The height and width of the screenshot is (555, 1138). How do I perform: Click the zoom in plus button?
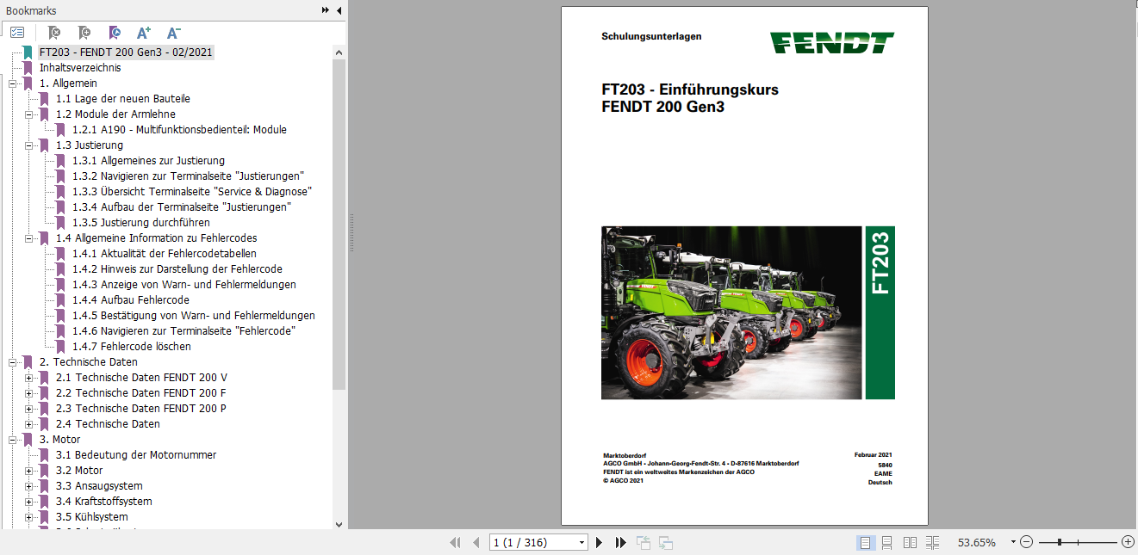tap(1128, 542)
